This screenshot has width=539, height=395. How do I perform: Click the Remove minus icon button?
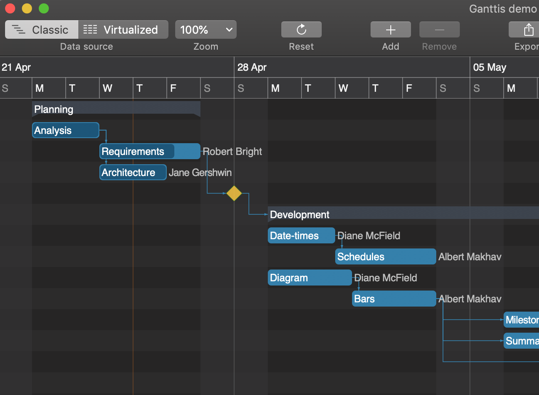439,29
